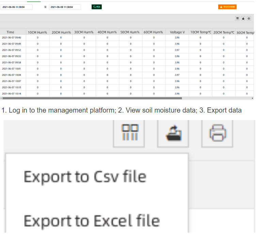Click small print icon above table

[249, 18]
